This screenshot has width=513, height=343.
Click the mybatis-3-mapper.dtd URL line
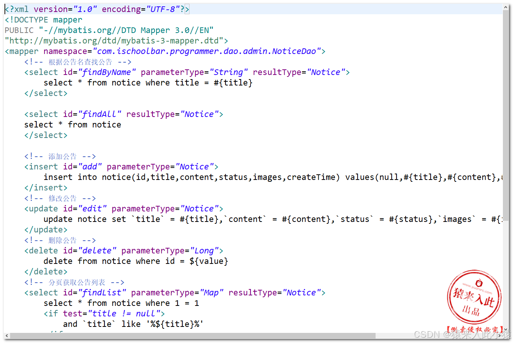(x=116, y=40)
